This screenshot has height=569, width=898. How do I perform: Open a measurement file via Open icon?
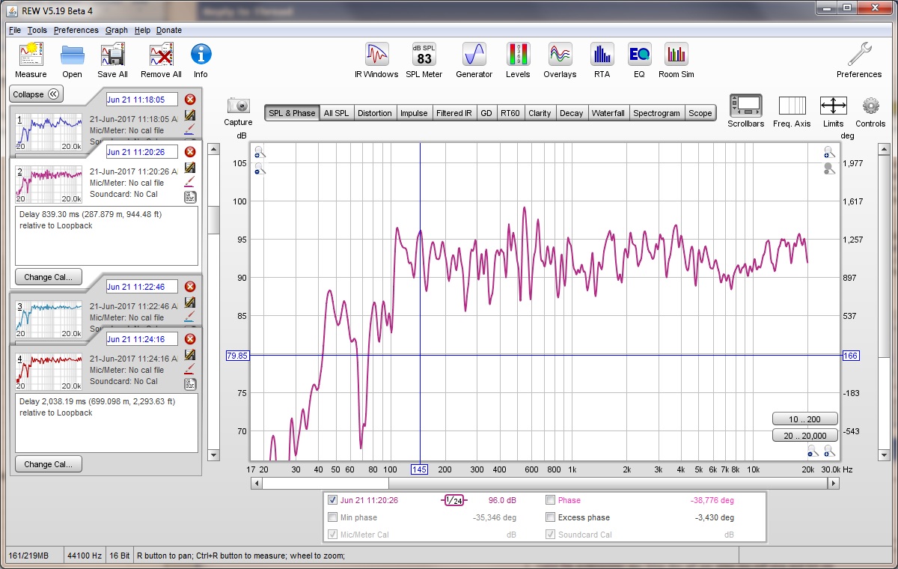click(x=72, y=55)
